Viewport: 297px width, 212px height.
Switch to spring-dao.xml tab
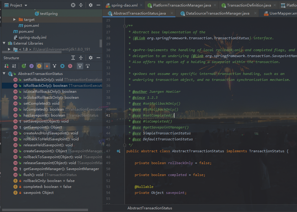tap(125, 5)
